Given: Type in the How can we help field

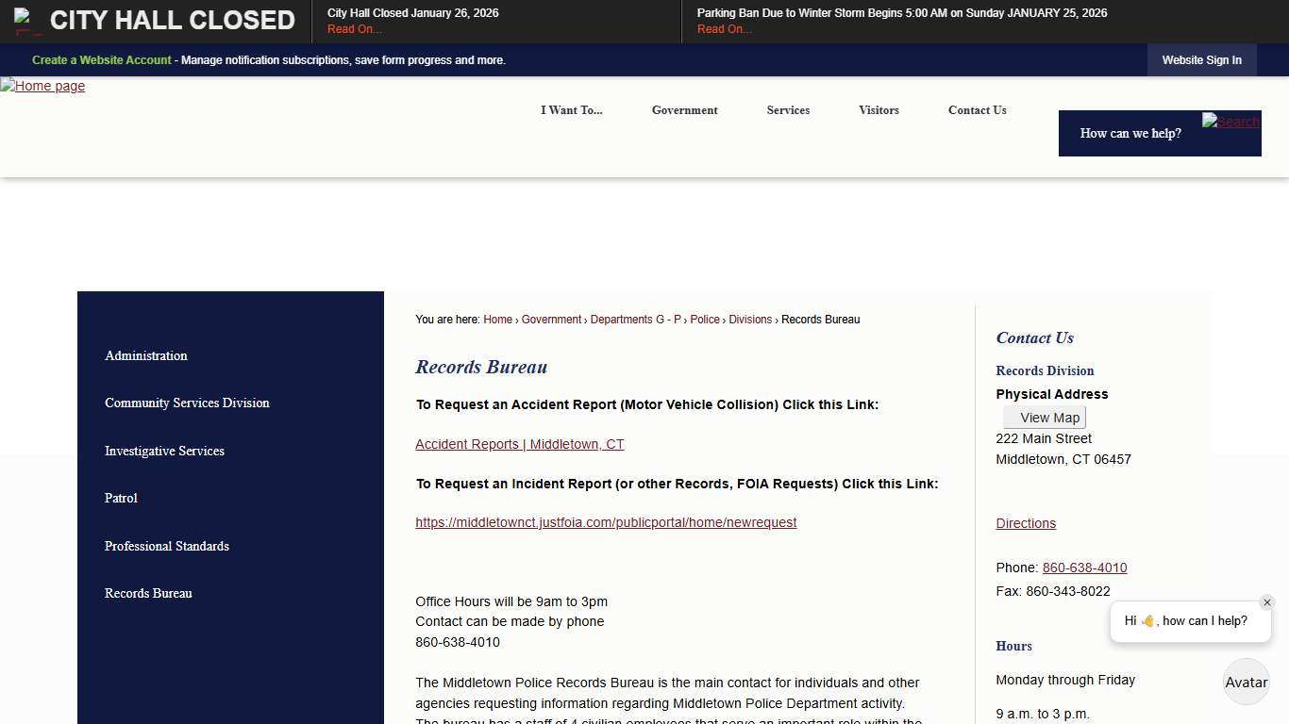Looking at the screenshot, I should coord(1132,134).
